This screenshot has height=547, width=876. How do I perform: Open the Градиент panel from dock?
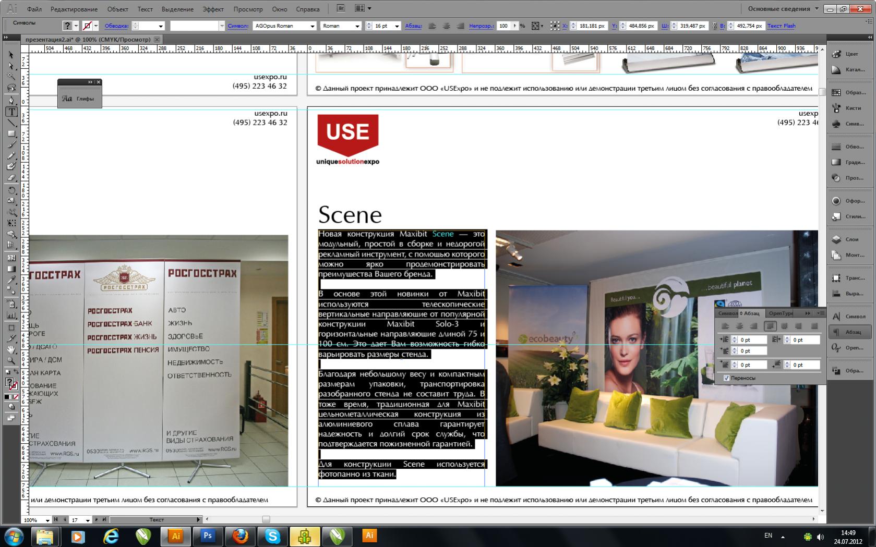pyautogui.click(x=851, y=162)
